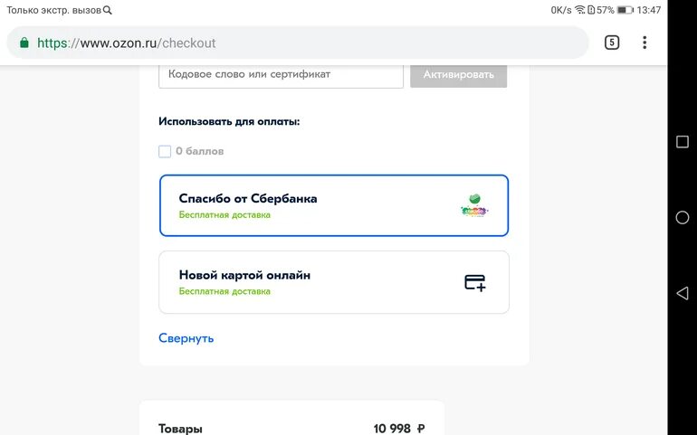Tap the Android back triangle button
The height and width of the screenshot is (435, 697).
(x=682, y=293)
